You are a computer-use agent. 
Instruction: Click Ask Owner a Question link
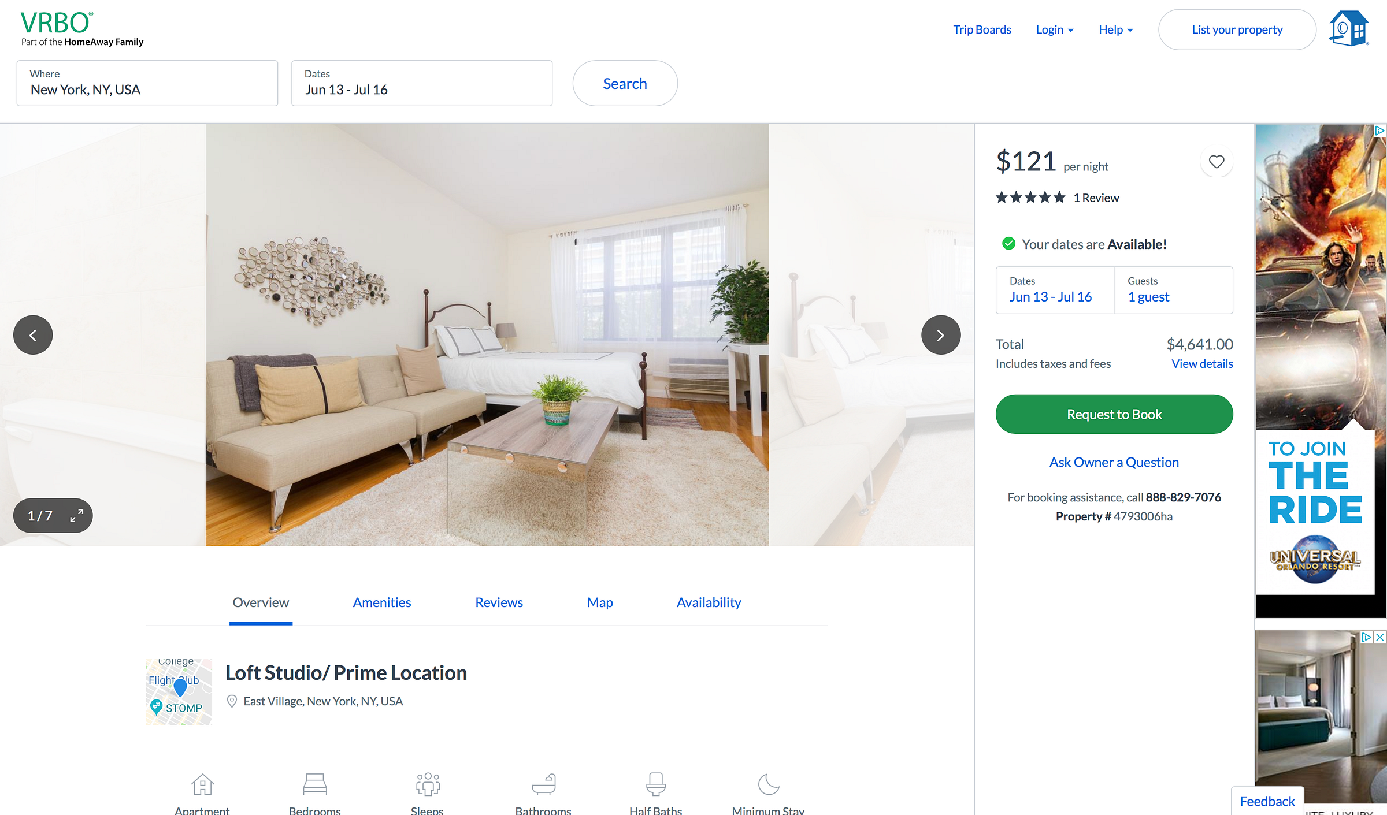click(1114, 462)
